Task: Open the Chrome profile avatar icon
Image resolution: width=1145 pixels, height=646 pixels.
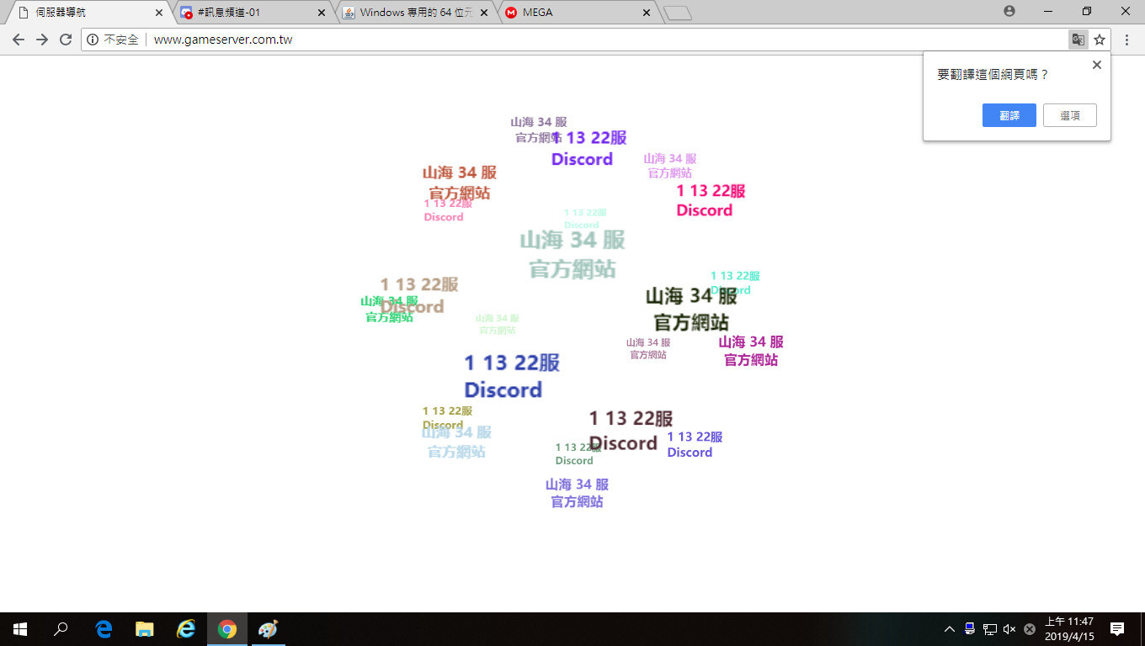Action: pos(1009,12)
